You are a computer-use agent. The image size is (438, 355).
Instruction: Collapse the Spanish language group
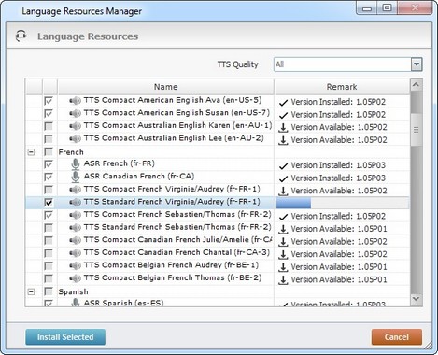point(31,292)
